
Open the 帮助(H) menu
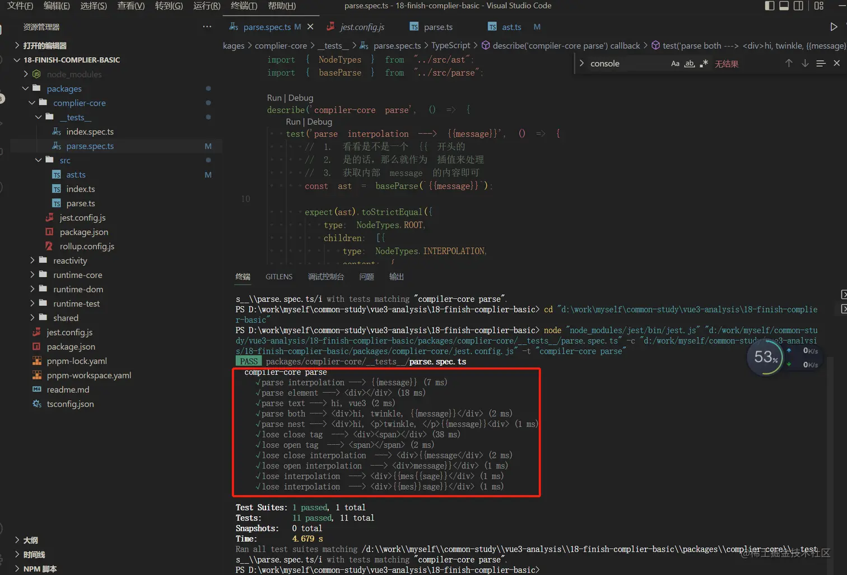pos(282,6)
